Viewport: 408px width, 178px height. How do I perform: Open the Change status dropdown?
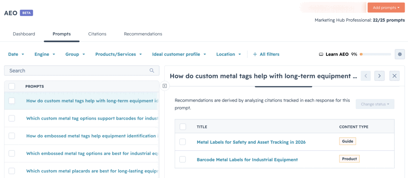tap(375, 104)
